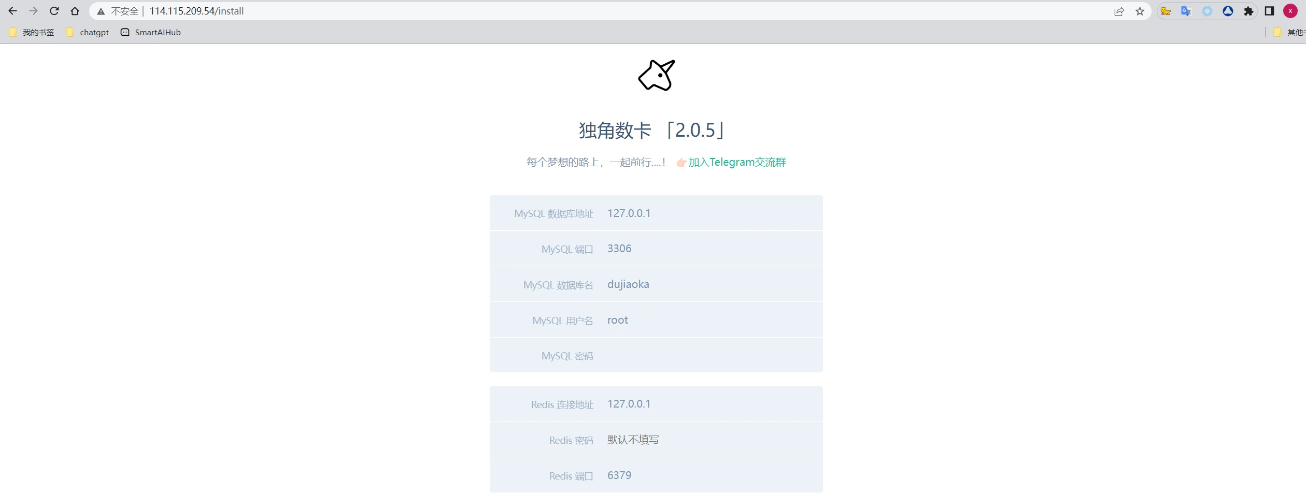
Task: Open the Google Translate extension icon
Action: tap(1186, 11)
